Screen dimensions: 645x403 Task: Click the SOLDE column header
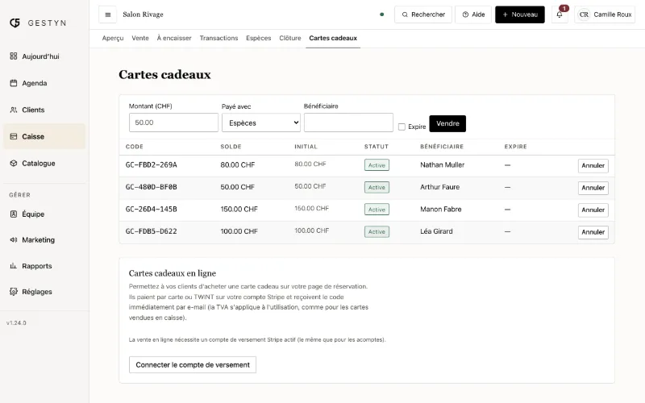(231, 147)
